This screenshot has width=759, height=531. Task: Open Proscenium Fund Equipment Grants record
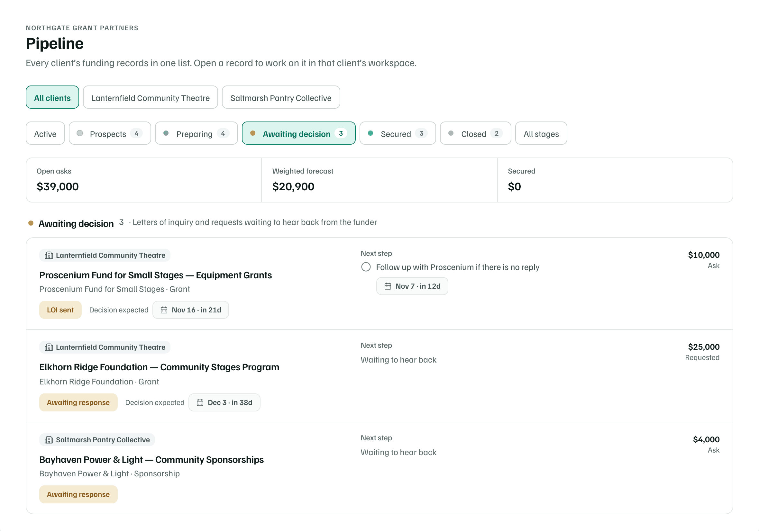click(156, 275)
